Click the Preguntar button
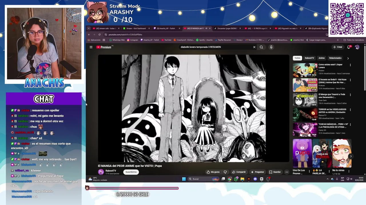The height and width of the screenshot is (205, 366). [257, 172]
